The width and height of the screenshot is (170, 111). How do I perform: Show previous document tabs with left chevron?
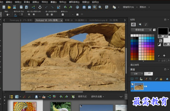[4, 20]
